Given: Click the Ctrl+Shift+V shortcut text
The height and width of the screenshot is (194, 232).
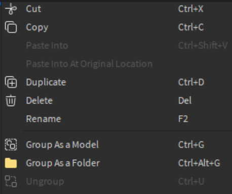Looking at the screenshot, I should 203,45.
